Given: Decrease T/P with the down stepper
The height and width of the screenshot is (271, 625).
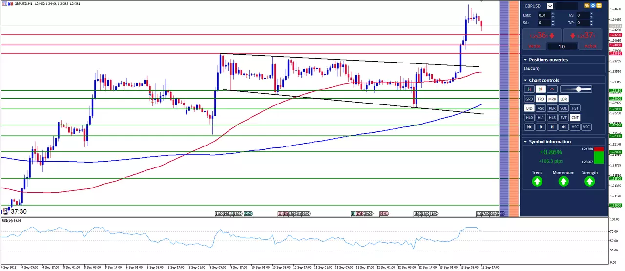Looking at the screenshot, I should 592,24.
